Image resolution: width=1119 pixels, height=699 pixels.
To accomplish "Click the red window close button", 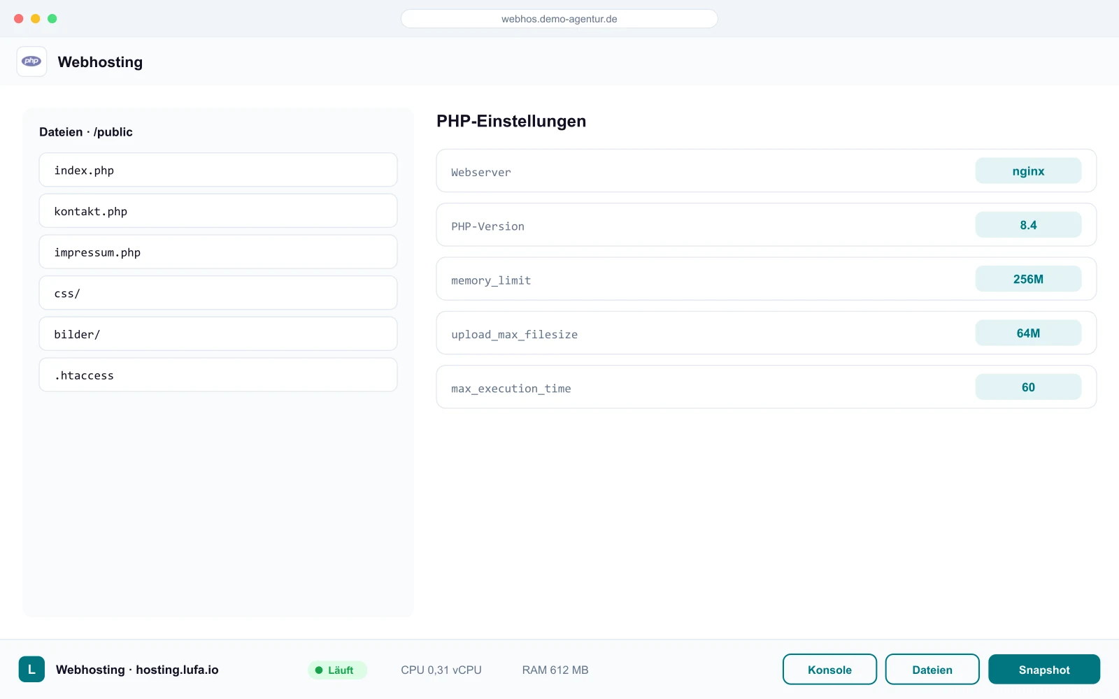I will tap(19, 19).
